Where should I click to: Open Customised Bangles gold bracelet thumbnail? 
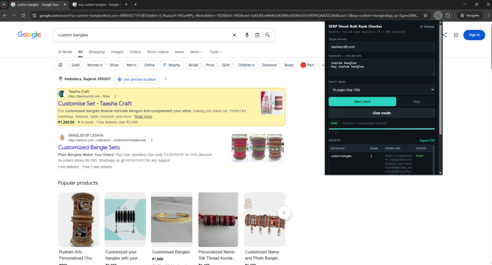172,219
